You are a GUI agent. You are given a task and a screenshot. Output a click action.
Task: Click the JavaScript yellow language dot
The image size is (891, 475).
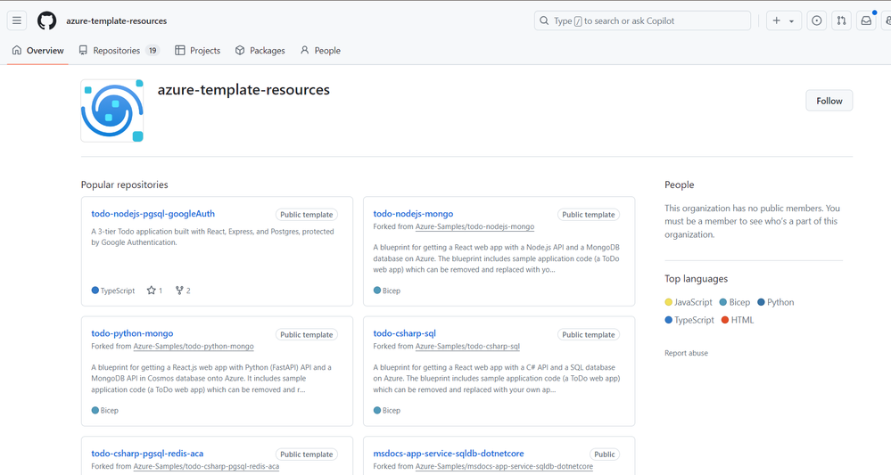669,302
